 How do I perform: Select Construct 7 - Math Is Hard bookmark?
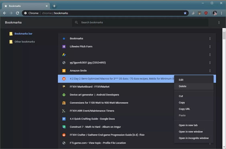point(116,127)
